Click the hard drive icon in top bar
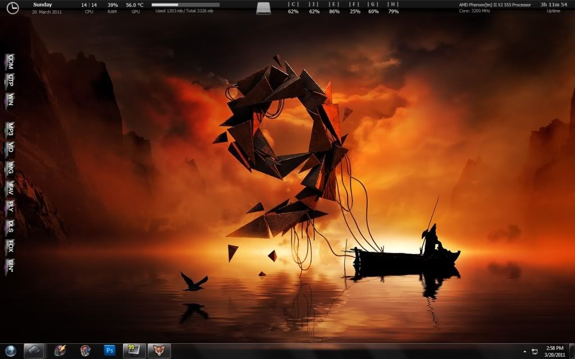This screenshot has height=359, width=575. [x=264, y=8]
